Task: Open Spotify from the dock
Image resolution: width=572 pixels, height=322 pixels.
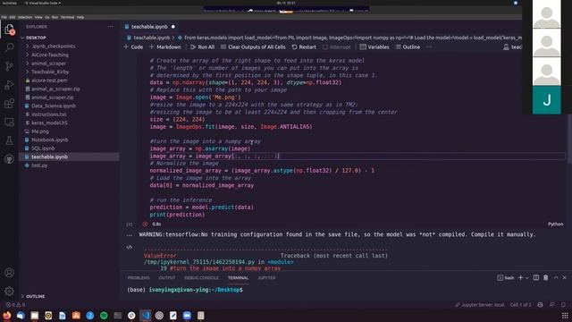Action: (104, 316)
